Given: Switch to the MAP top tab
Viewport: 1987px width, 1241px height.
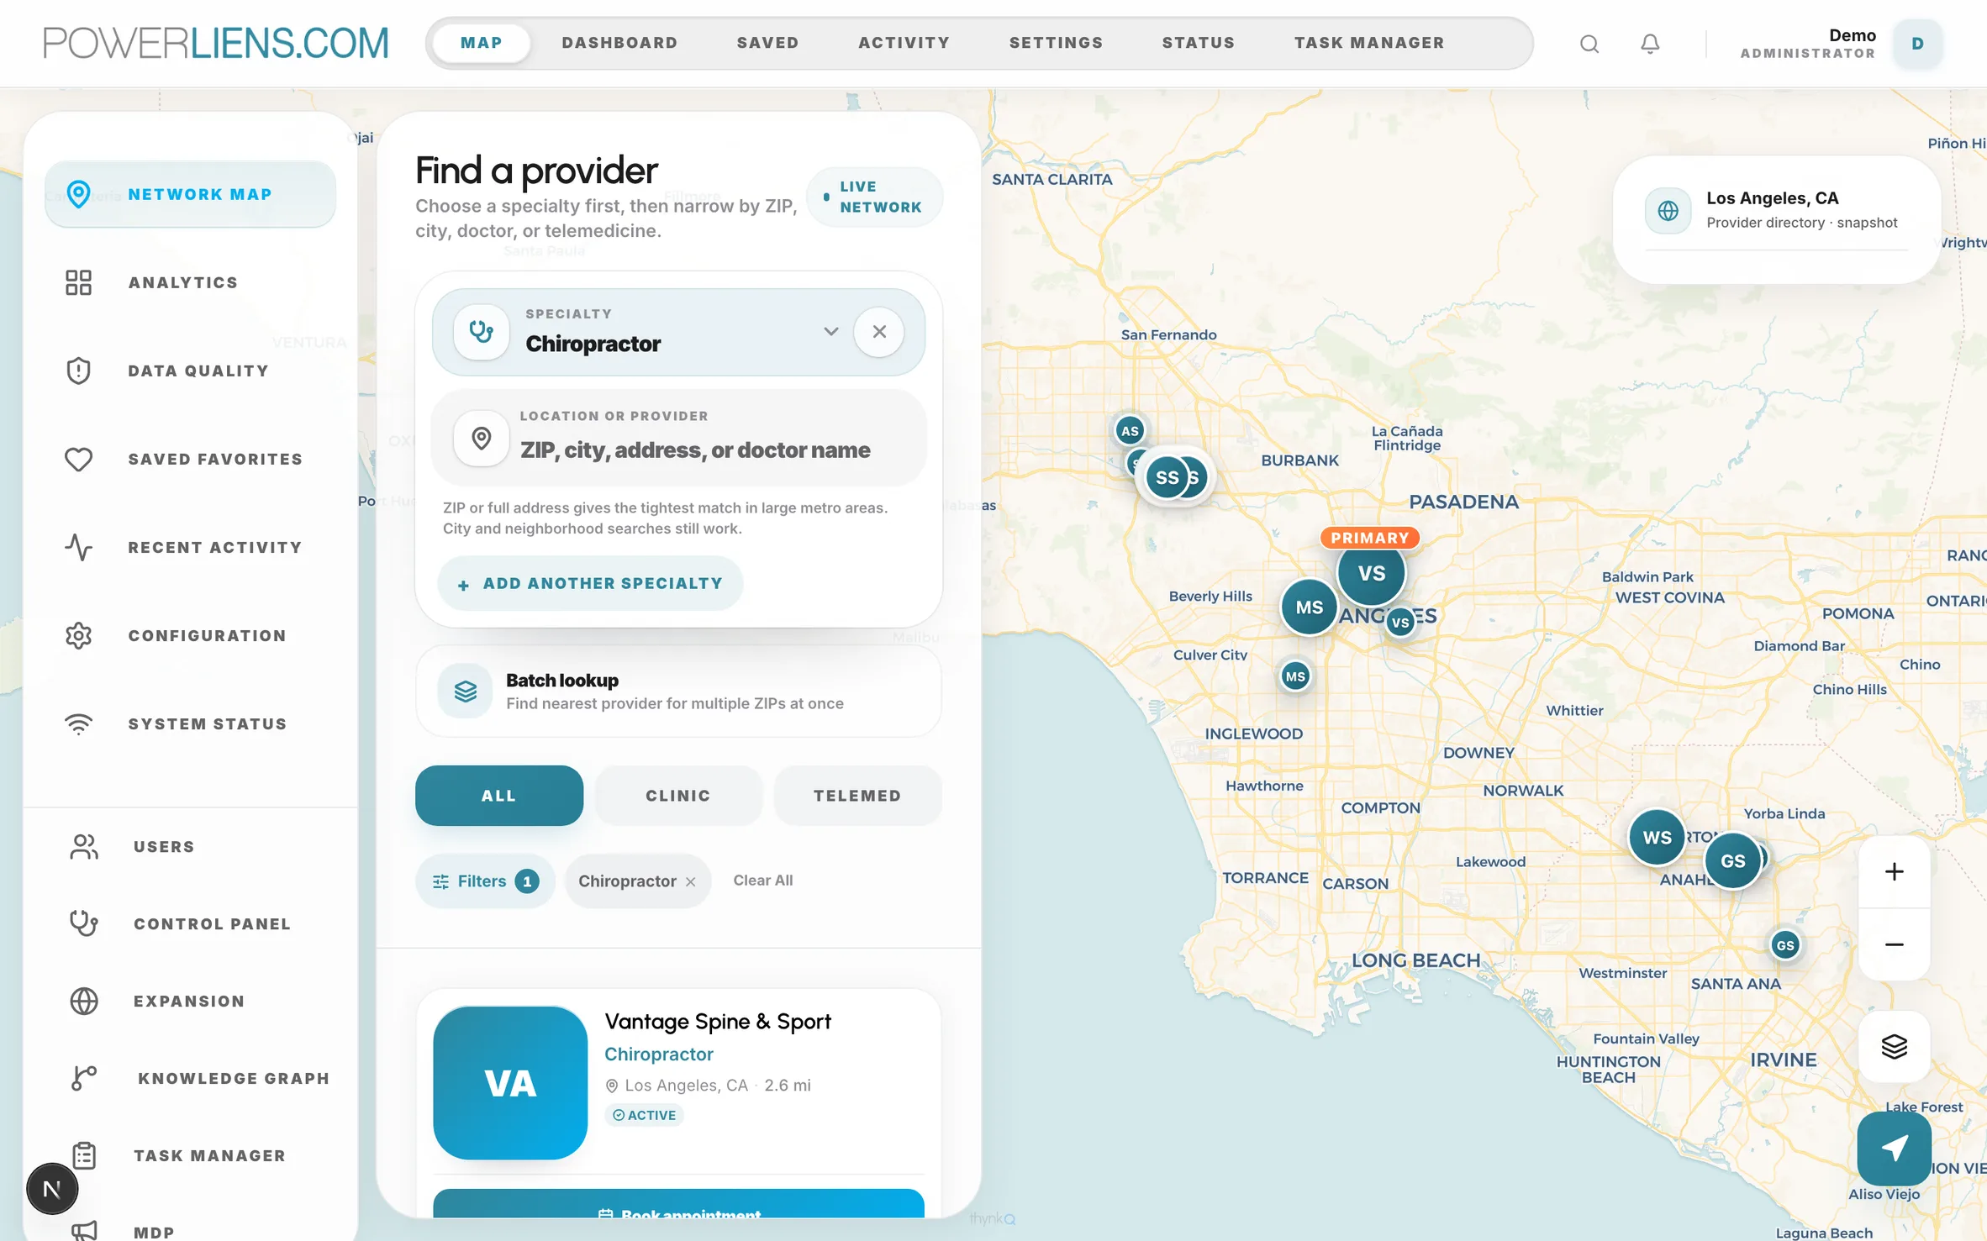Looking at the screenshot, I should click(x=481, y=43).
